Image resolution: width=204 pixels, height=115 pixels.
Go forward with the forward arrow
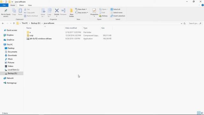point(7,23)
